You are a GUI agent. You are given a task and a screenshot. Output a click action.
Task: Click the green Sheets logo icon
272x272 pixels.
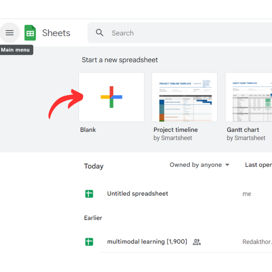point(30,33)
